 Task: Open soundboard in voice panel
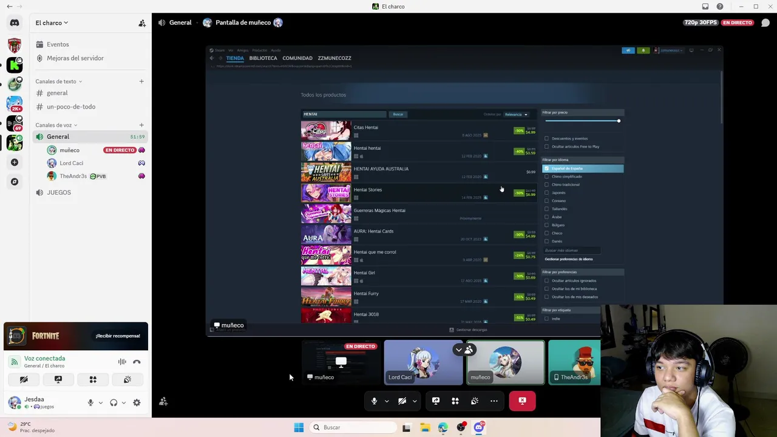tap(127, 379)
